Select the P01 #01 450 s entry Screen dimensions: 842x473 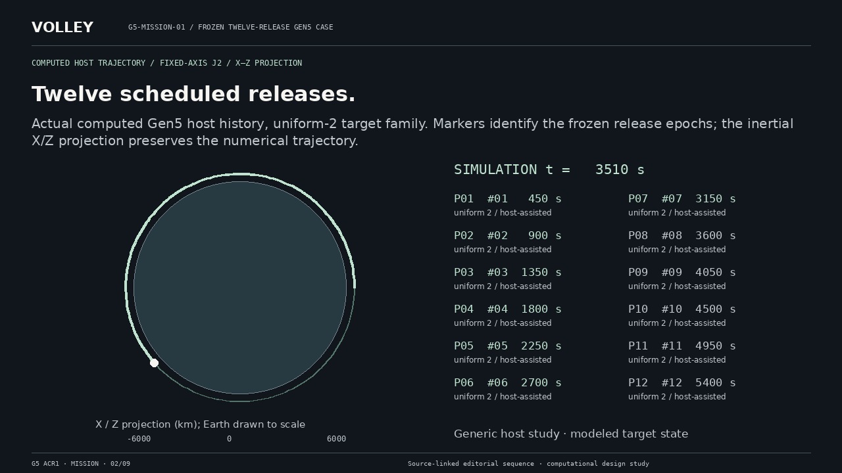coord(508,198)
